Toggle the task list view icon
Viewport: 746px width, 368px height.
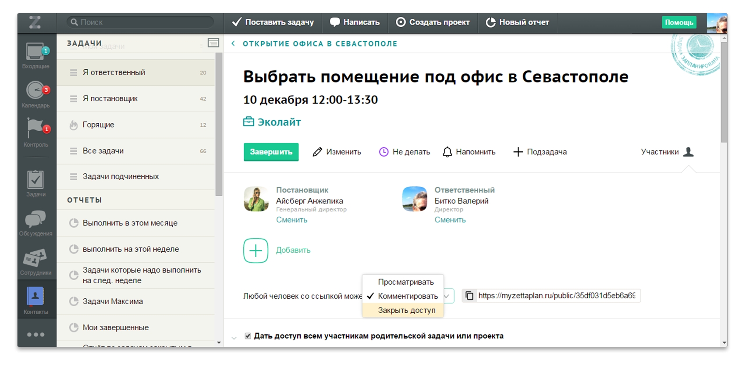tap(213, 43)
